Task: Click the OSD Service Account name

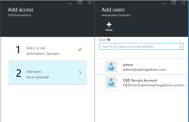Action: [x=140, y=80]
